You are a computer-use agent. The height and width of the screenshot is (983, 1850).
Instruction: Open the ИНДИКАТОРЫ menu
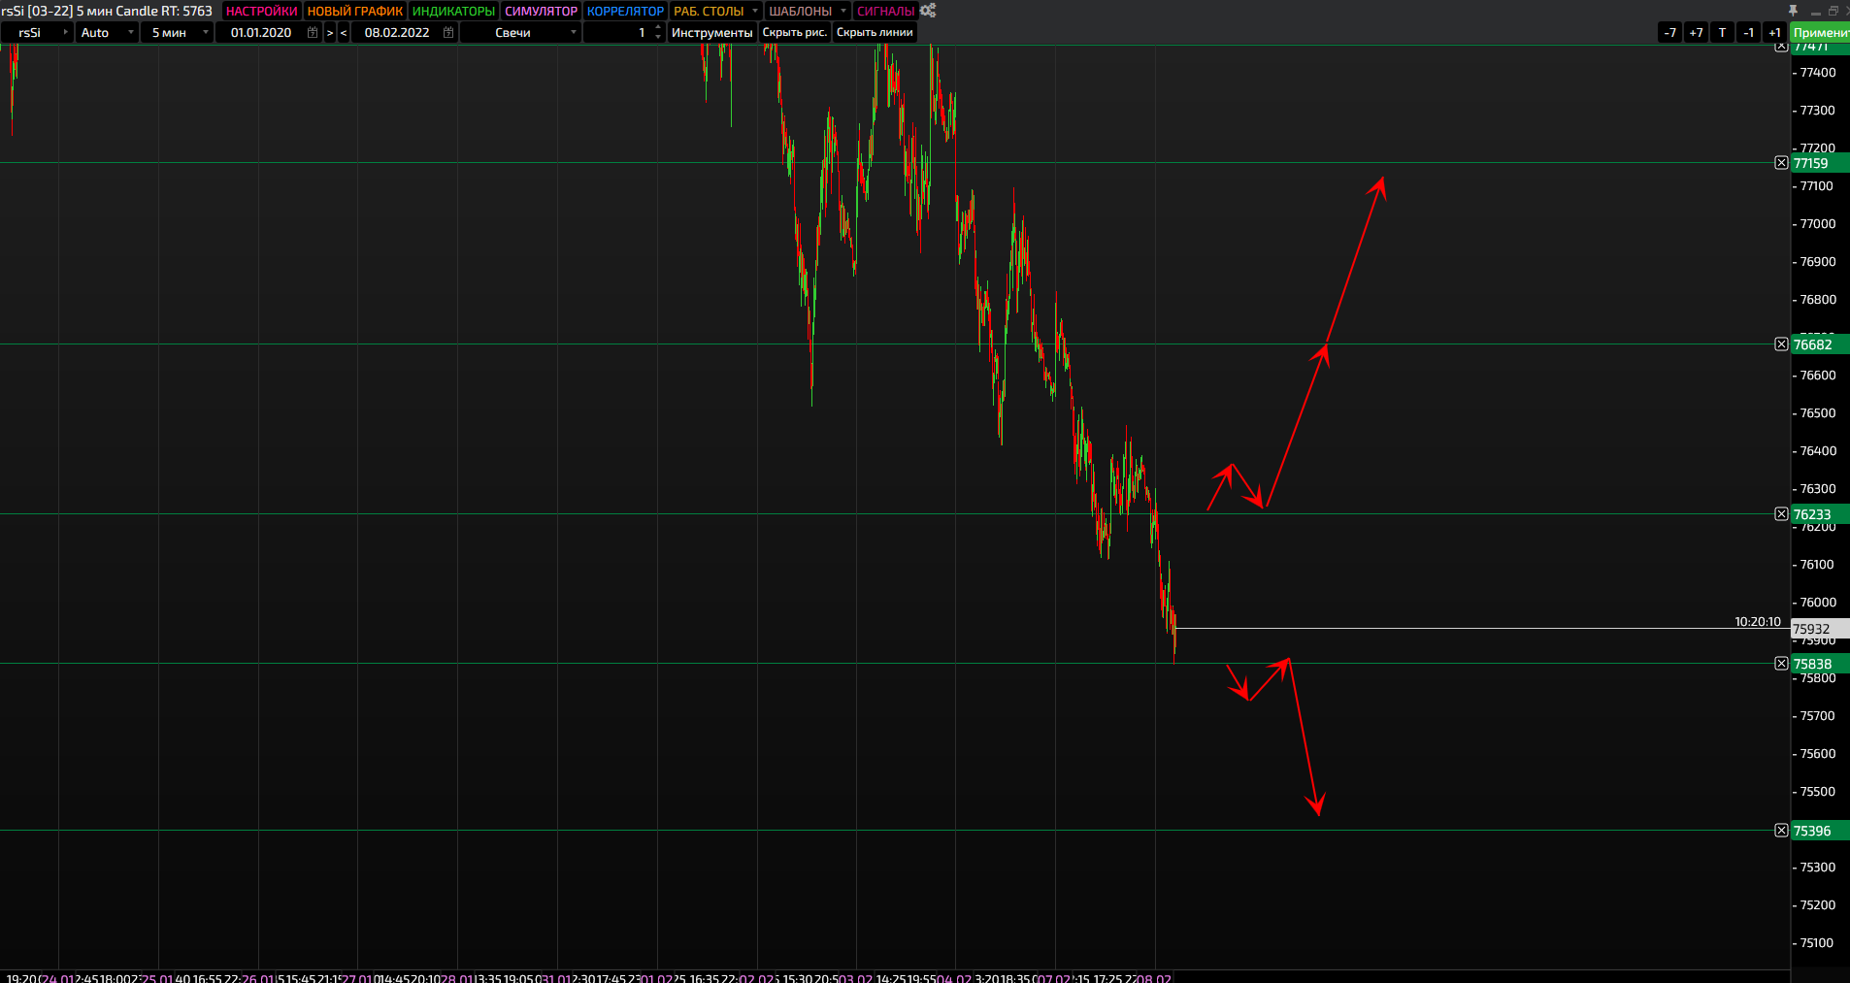pyautogui.click(x=453, y=11)
